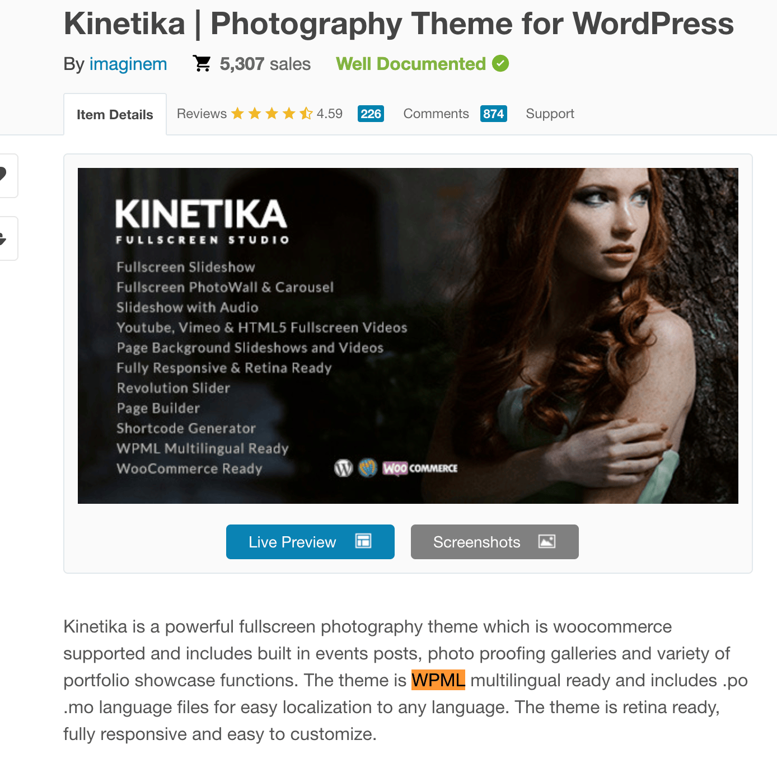This screenshot has width=777, height=768.
Task: Open the imaginem author link
Action: coord(128,64)
